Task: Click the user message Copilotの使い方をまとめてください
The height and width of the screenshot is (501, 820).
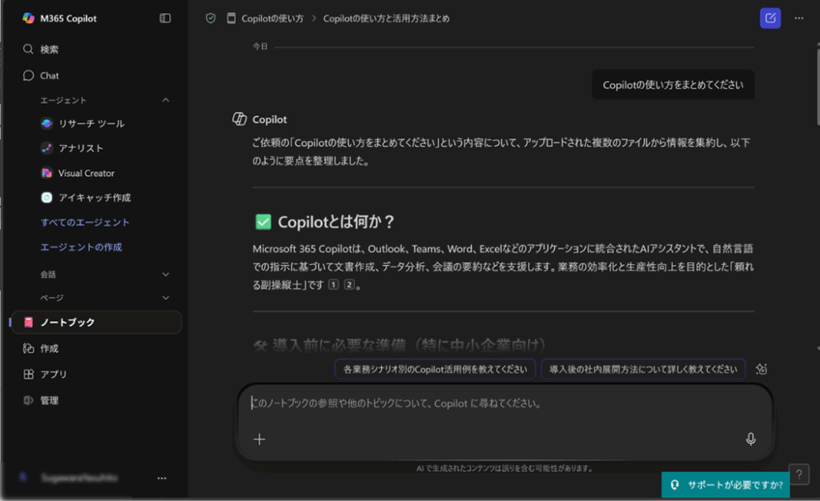Action: coord(673,85)
